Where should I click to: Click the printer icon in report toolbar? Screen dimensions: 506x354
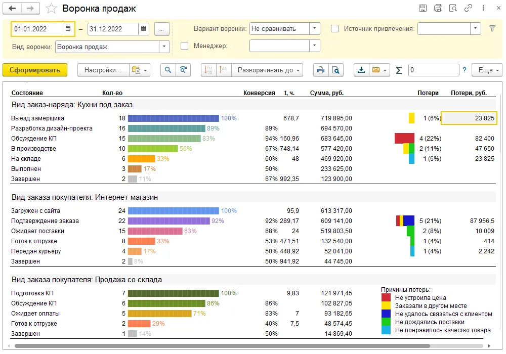pyautogui.click(x=320, y=70)
